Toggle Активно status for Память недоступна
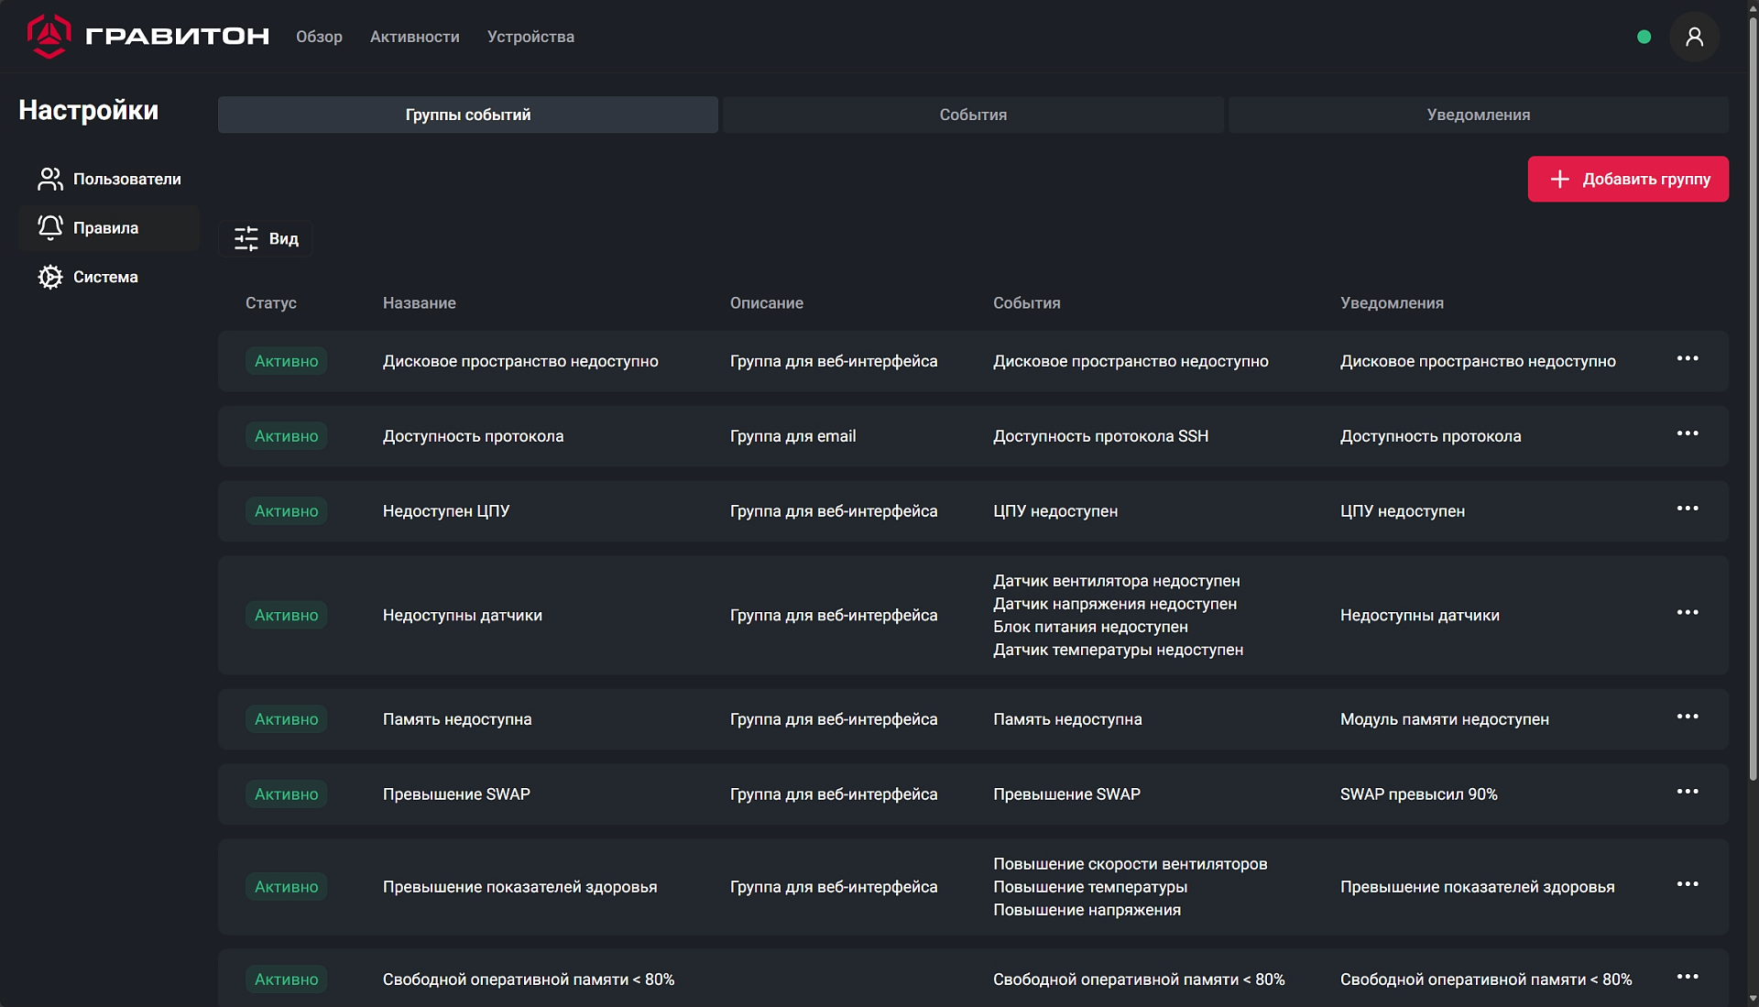Image resolution: width=1759 pixels, height=1007 pixels. (x=287, y=719)
